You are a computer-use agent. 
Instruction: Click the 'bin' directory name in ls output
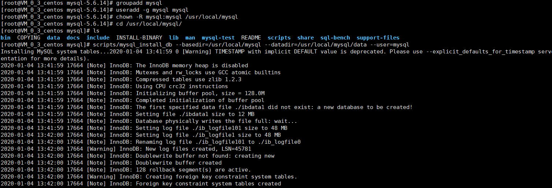[x=5, y=38]
